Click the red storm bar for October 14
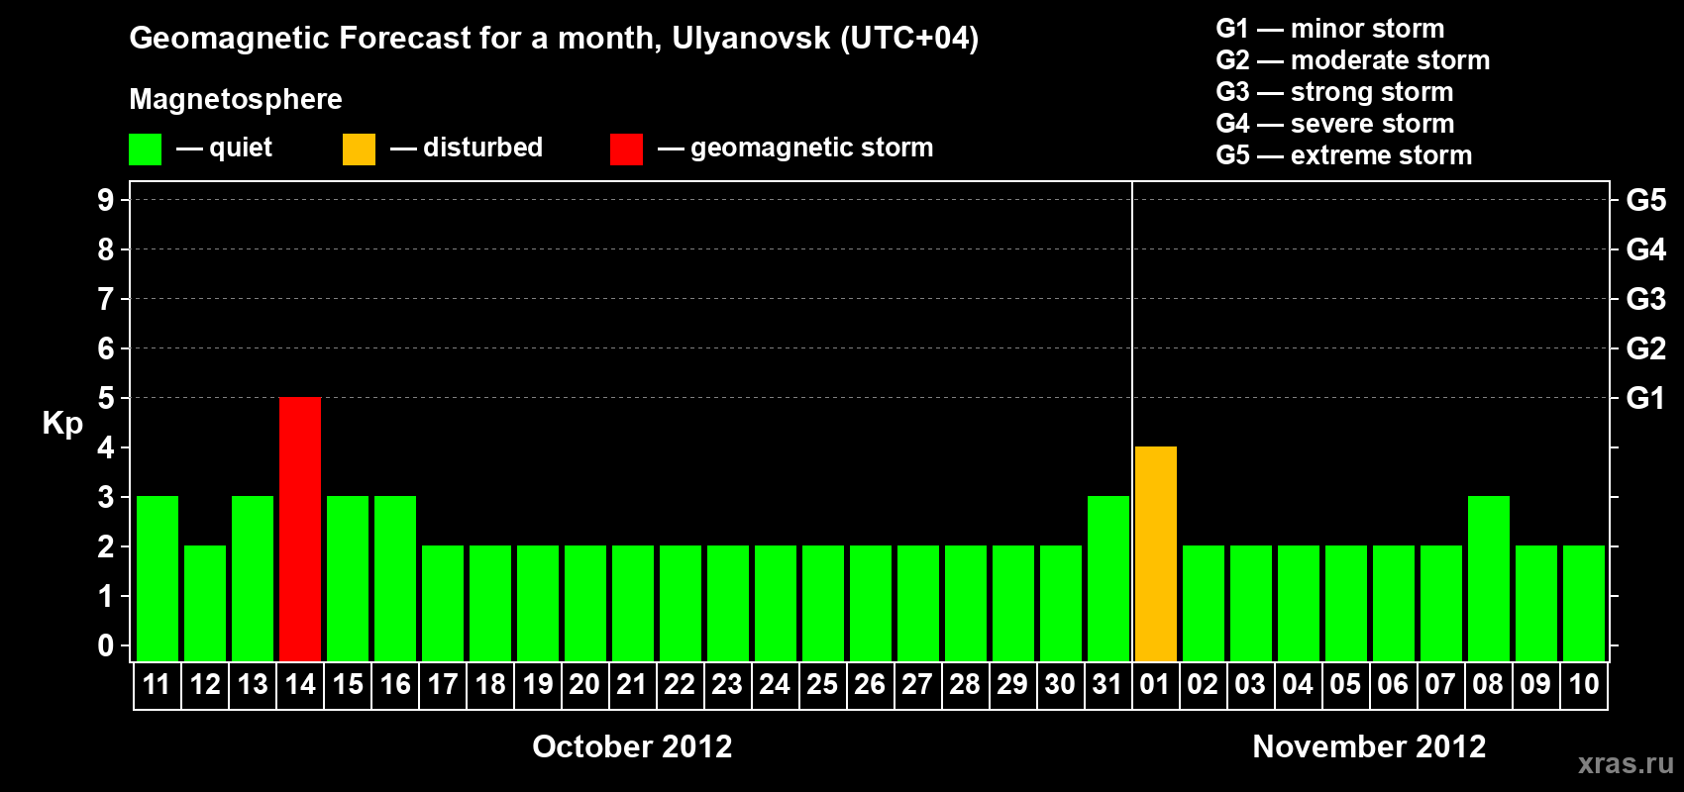 click(300, 529)
